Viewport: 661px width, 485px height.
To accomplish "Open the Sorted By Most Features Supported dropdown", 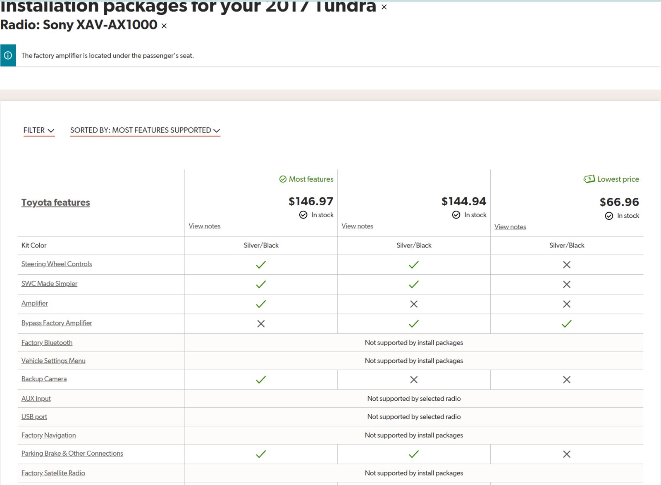I will (x=145, y=130).
